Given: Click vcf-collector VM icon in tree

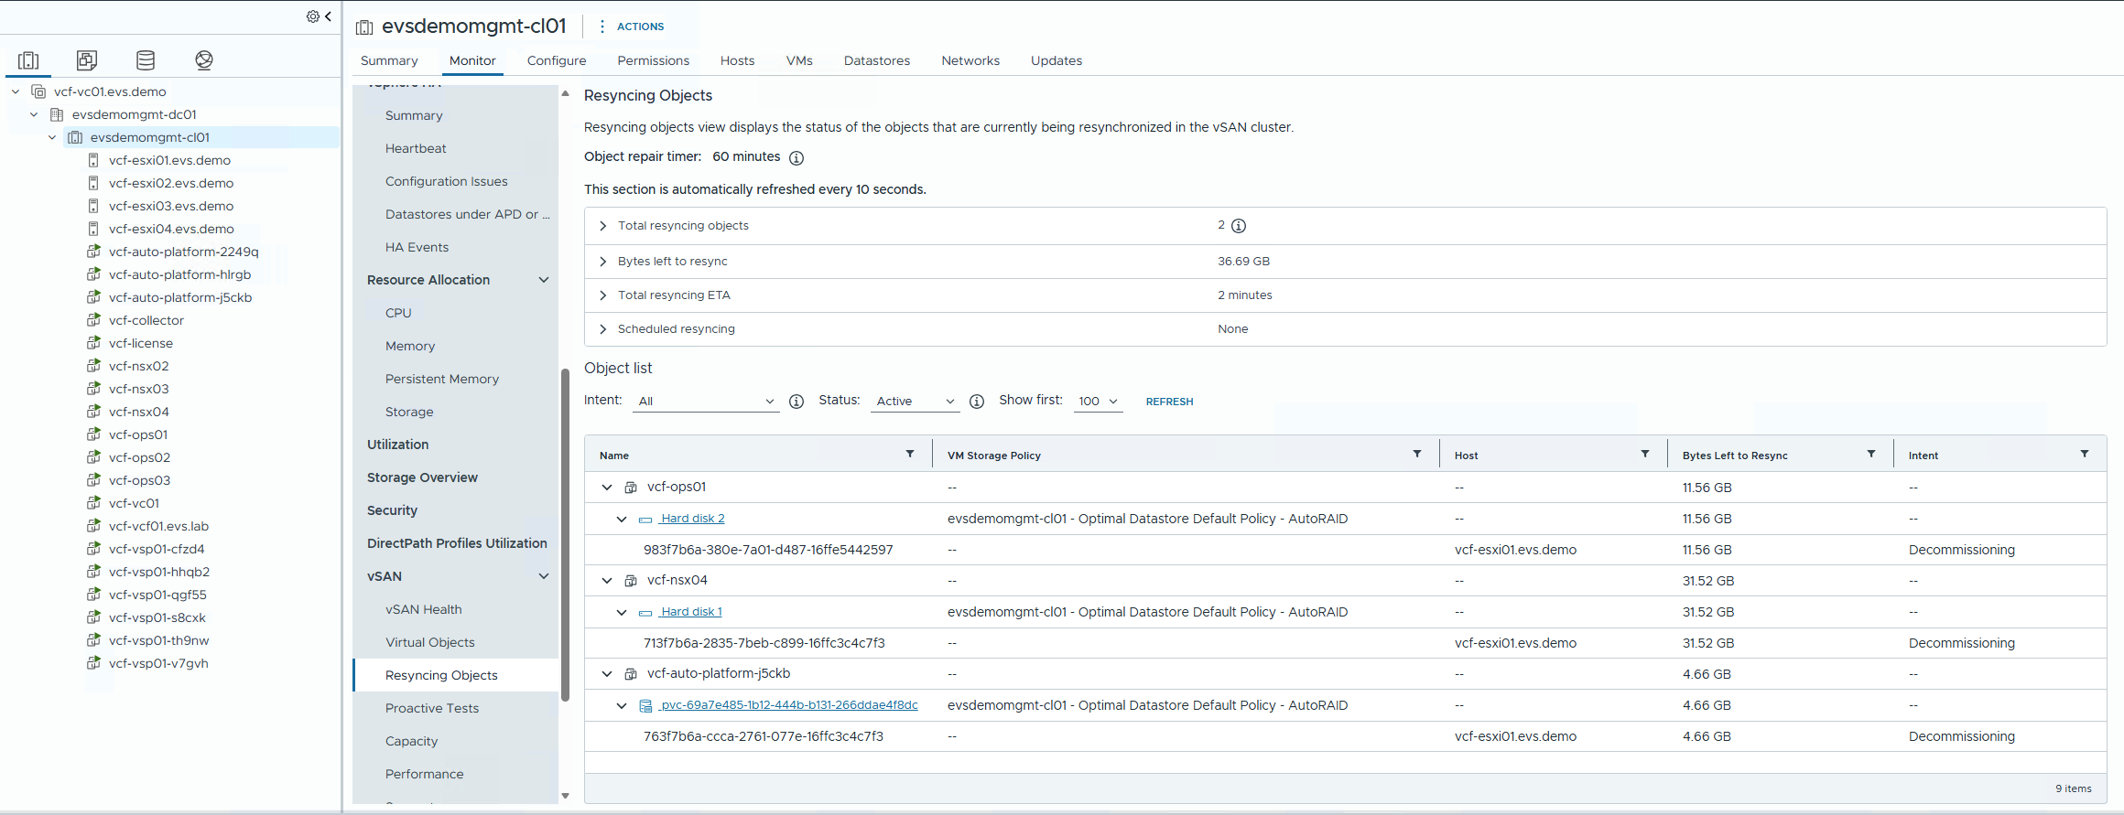Looking at the screenshot, I should pyautogui.click(x=93, y=320).
